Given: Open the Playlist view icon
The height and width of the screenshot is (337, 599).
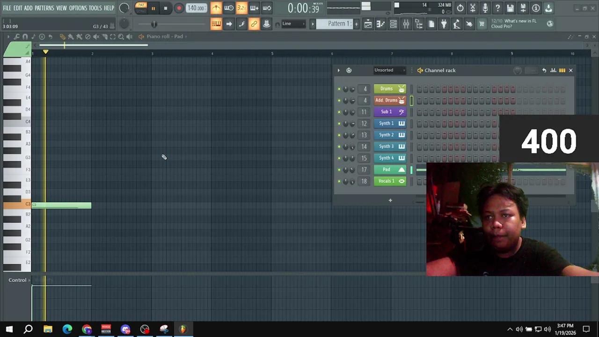Looking at the screenshot, I should pyautogui.click(x=368, y=24).
